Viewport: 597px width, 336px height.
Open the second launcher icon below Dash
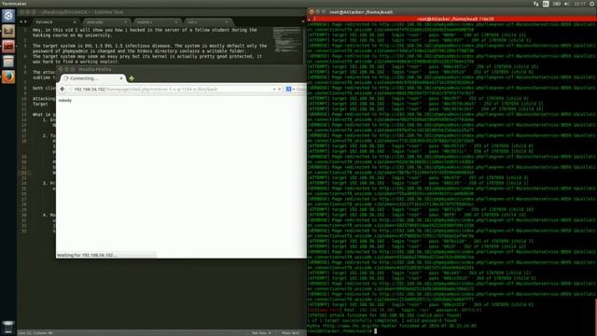8,31
